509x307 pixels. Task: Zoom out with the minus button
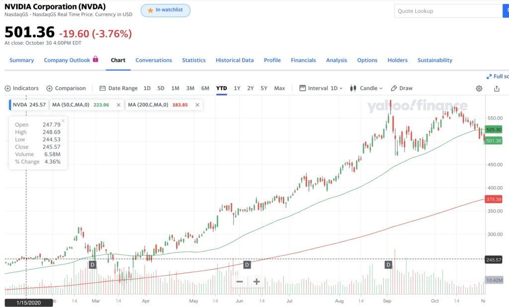240,281
